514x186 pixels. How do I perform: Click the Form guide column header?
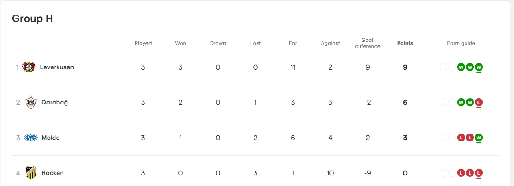coord(461,43)
